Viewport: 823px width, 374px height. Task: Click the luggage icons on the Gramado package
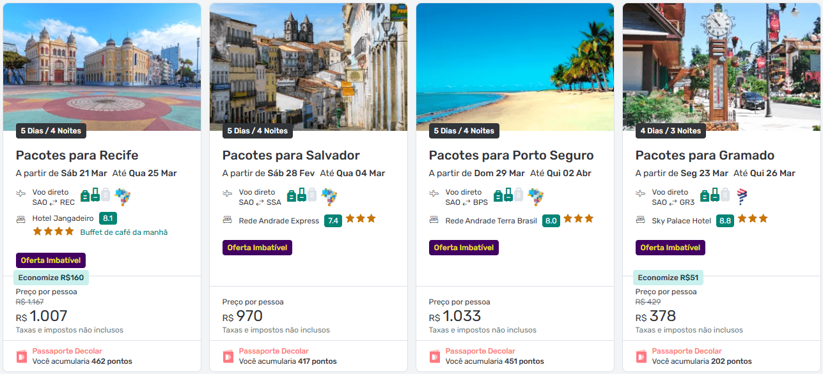(715, 195)
